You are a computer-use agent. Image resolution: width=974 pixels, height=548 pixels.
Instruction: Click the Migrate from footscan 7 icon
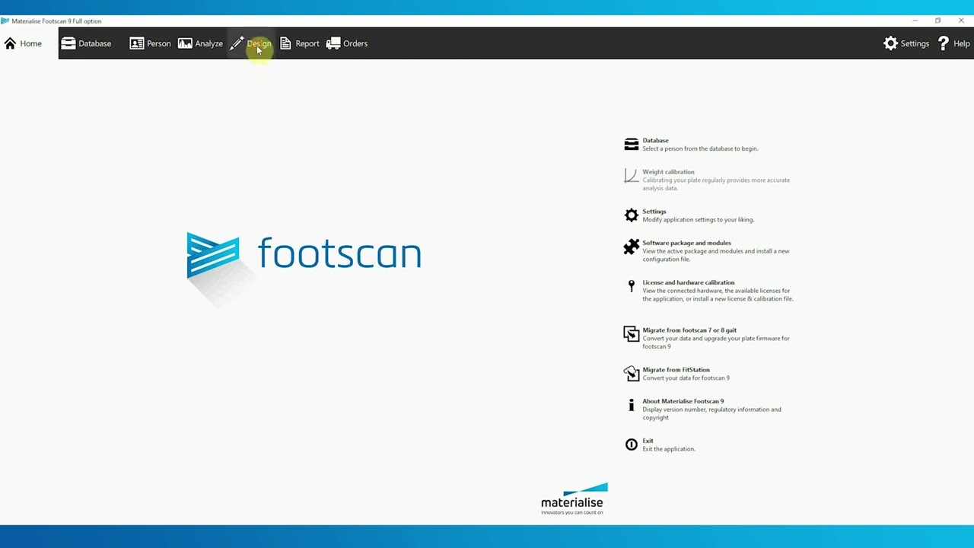pyautogui.click(x=632, y=334)
